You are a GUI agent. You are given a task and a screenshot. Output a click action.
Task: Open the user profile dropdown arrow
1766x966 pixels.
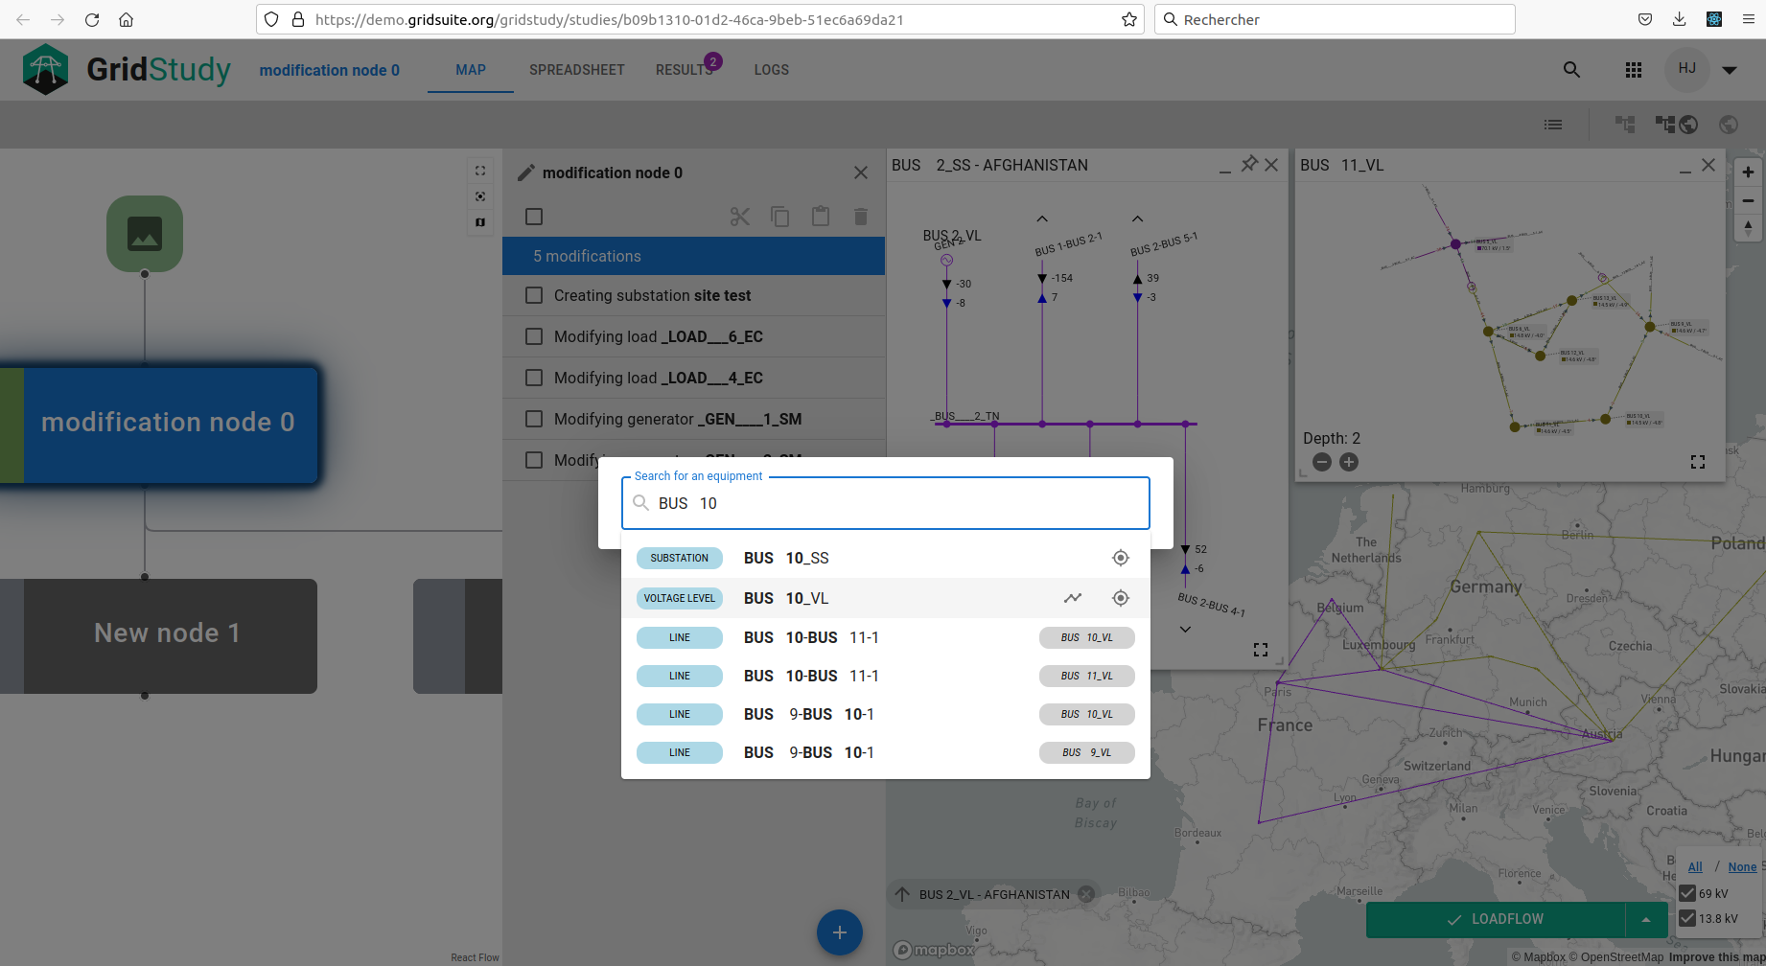[1730, 70]
